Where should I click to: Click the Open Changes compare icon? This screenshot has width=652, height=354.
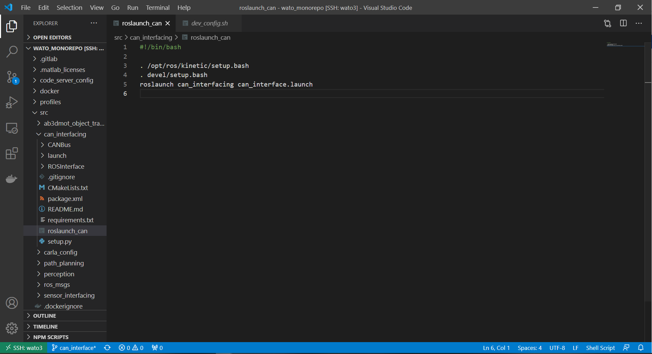tap(608, 23)
